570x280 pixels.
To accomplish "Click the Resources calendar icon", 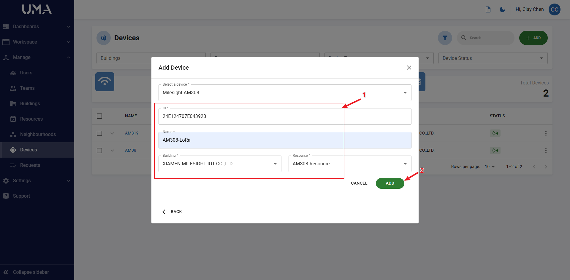I will click(13, 119).
